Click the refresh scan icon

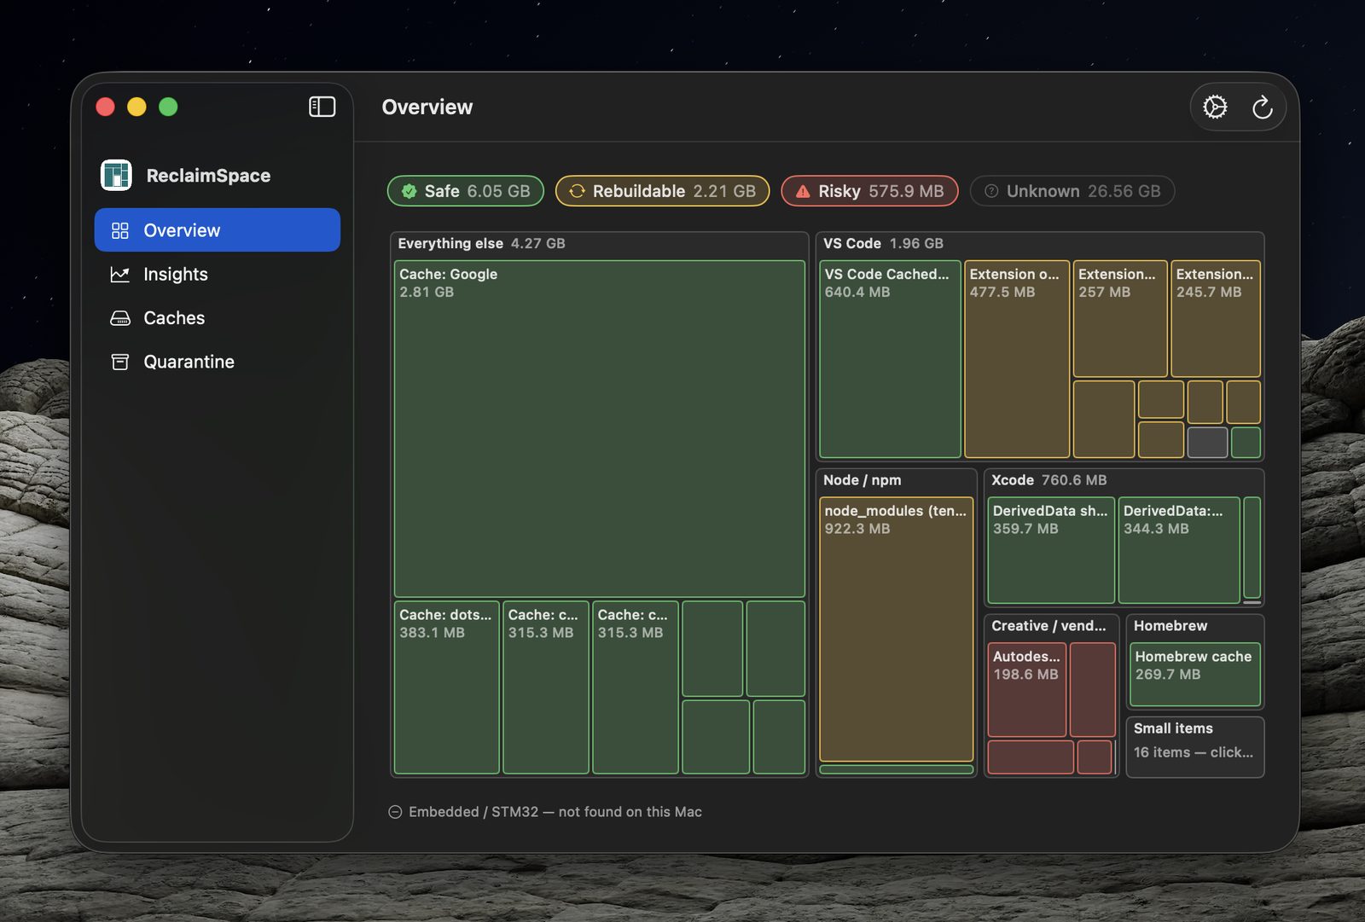pyautogui.click(x=1262, y=107)
